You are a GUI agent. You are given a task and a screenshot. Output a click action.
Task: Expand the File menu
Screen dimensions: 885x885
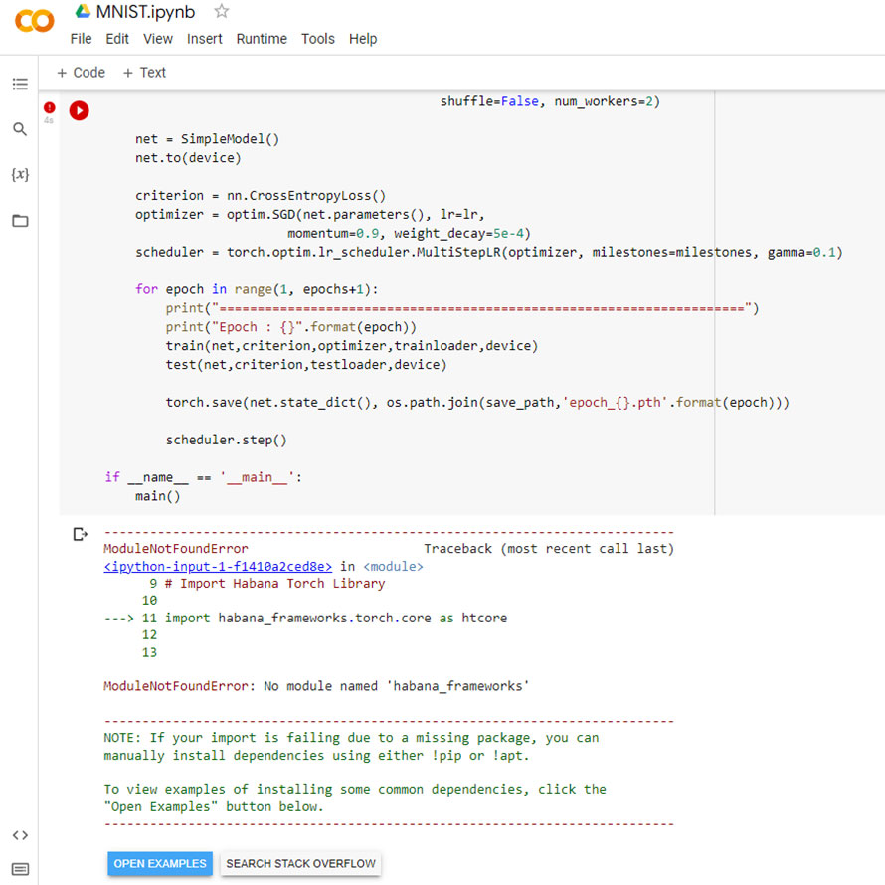tap(81, 39)
